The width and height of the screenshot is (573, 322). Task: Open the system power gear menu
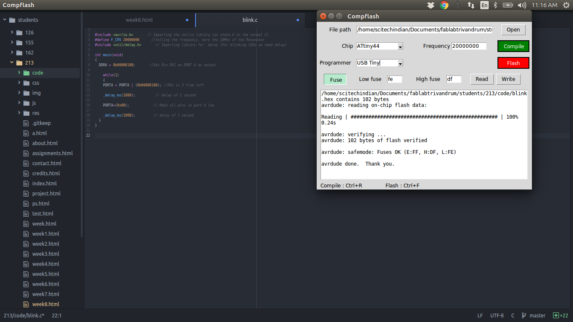[566, 5]
